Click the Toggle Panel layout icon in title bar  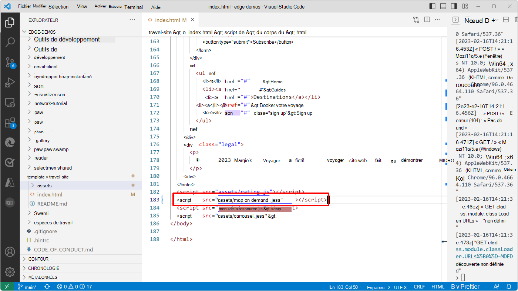click(443, 6)
